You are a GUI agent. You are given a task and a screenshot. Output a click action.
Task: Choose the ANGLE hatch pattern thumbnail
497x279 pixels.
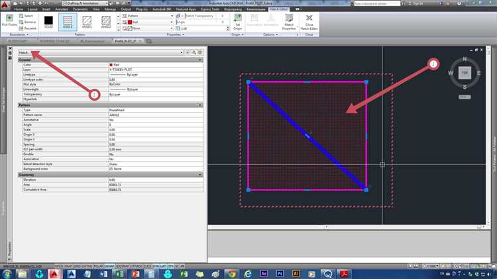[67, 22]
